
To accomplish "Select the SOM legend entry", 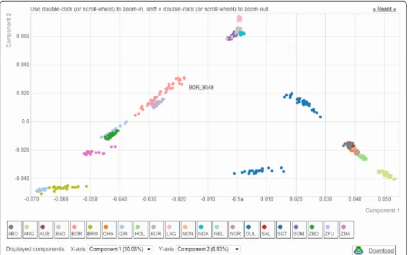I will (299, 230).
